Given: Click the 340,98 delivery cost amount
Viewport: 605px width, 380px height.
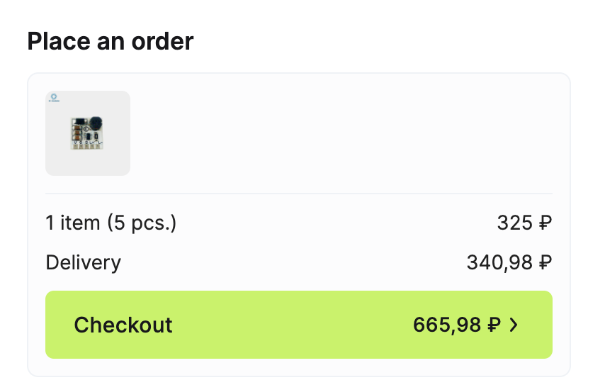Looking at the screenshot, I should point(499,263).
